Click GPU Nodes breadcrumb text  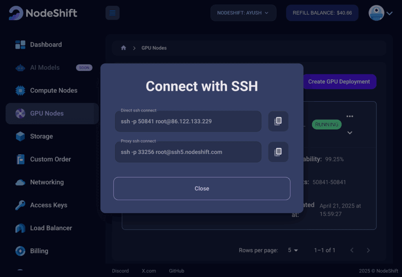click(154, 48)
